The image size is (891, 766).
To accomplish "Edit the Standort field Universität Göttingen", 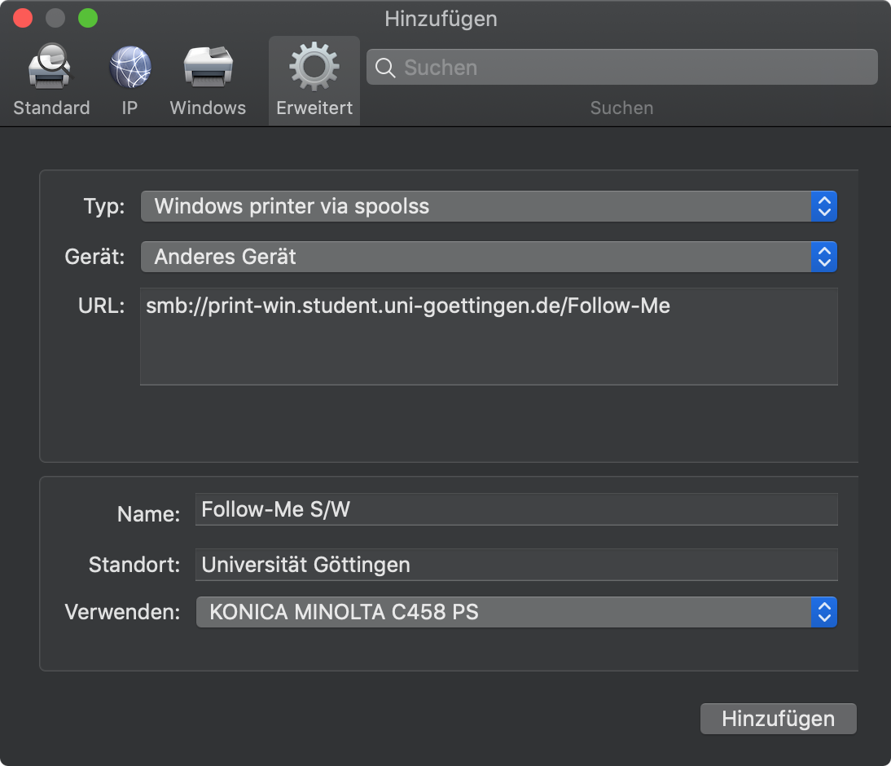I will (516, 565).
